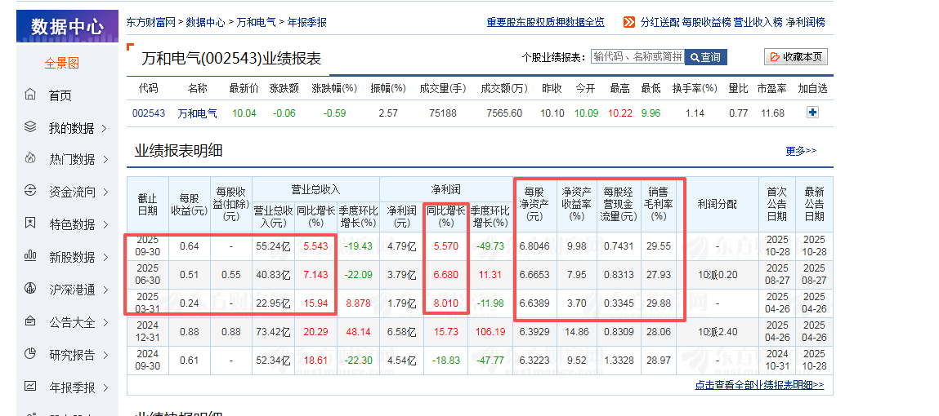This screenshot has width=939, height=416.
Task: Expand the 年报季报 submenu arrow
Action: pyautogui.click(x=105, y=388)
